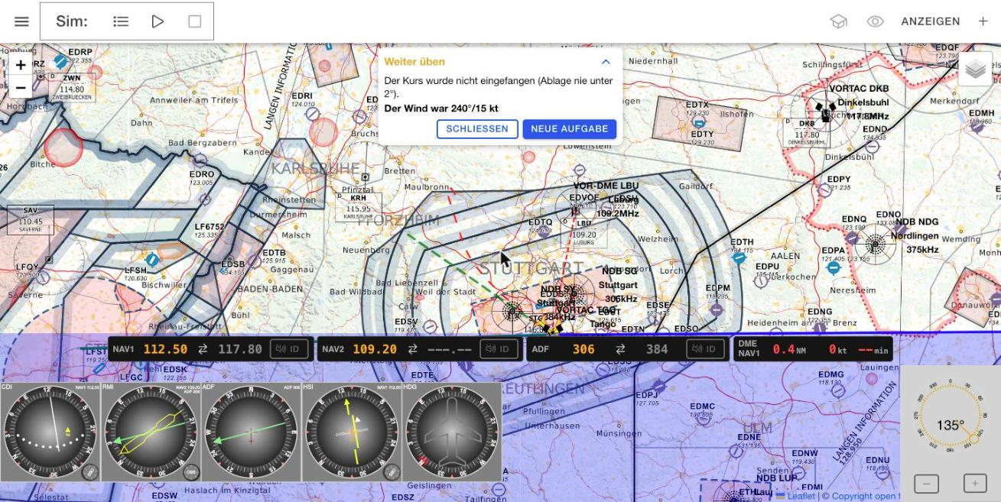The height and width of the screenshot is (502, 1001).
Task: Toggle ADF ident audio
Action: click(705, 349)
